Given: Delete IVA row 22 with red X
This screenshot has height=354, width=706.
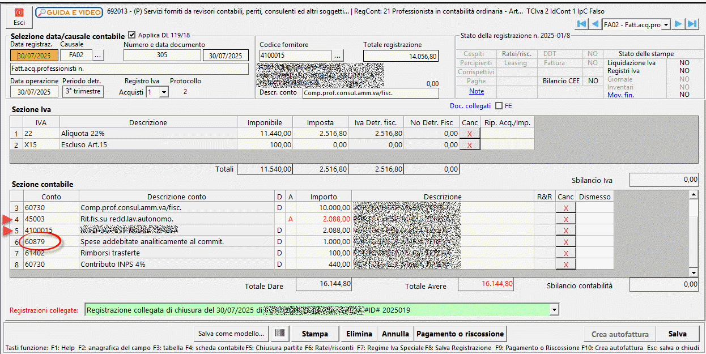Looking at the screenshot, I should click(x=470, y=134).
